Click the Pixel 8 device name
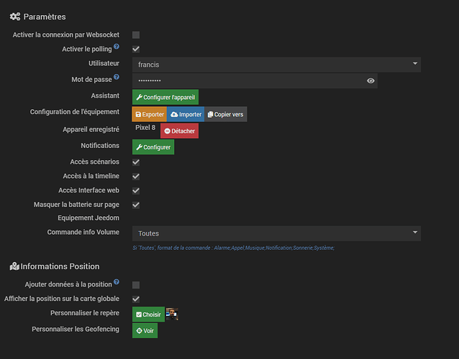The width and height of the screenshot is (459, 359). tap(145, 128)
